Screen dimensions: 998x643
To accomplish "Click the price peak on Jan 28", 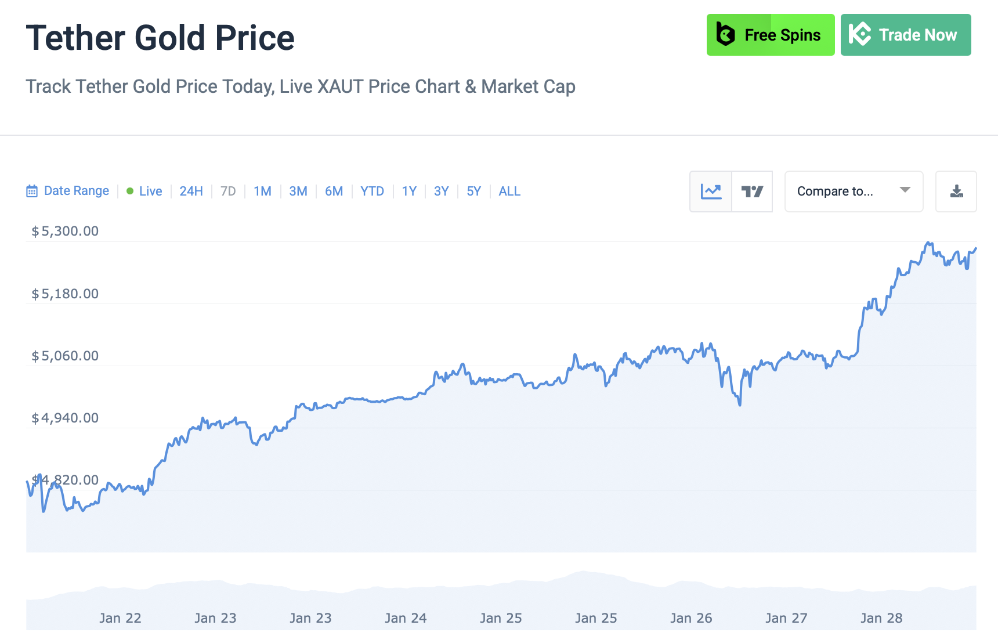I will (928, 243).
